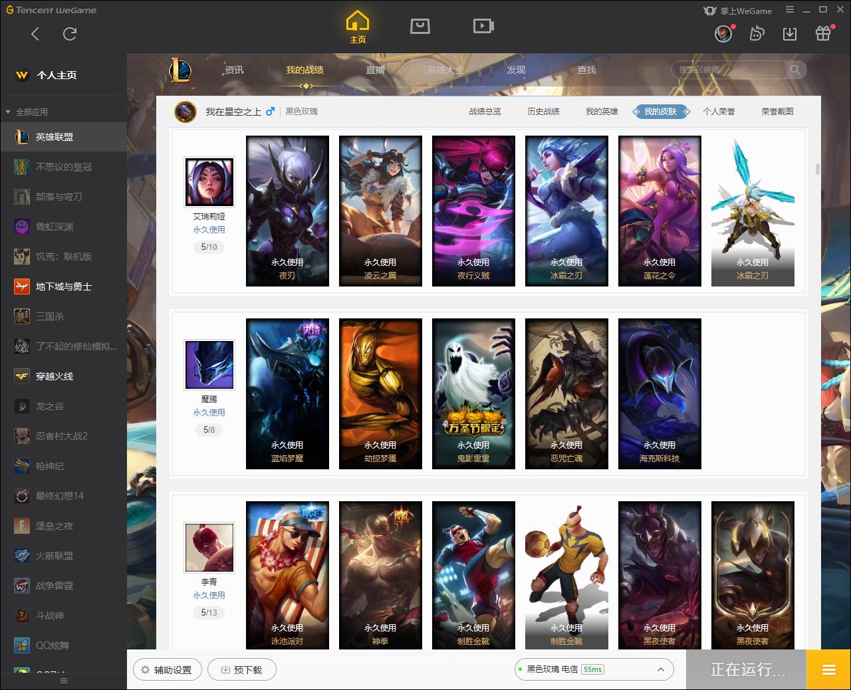Click in the summoner search field
Image resolution: width=851 pixels, height=690 pixels.
pos(729,70)
